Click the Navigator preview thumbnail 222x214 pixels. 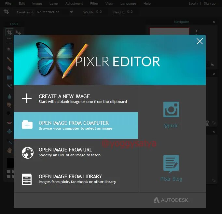[x=169, y=31]
